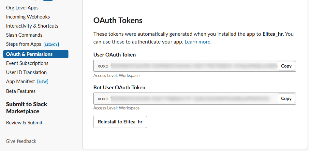Select OAuth & Permissions sidebar item
The height and width of the screenshot is (151, 309).
pyautogui.click(x=36, y=54)
